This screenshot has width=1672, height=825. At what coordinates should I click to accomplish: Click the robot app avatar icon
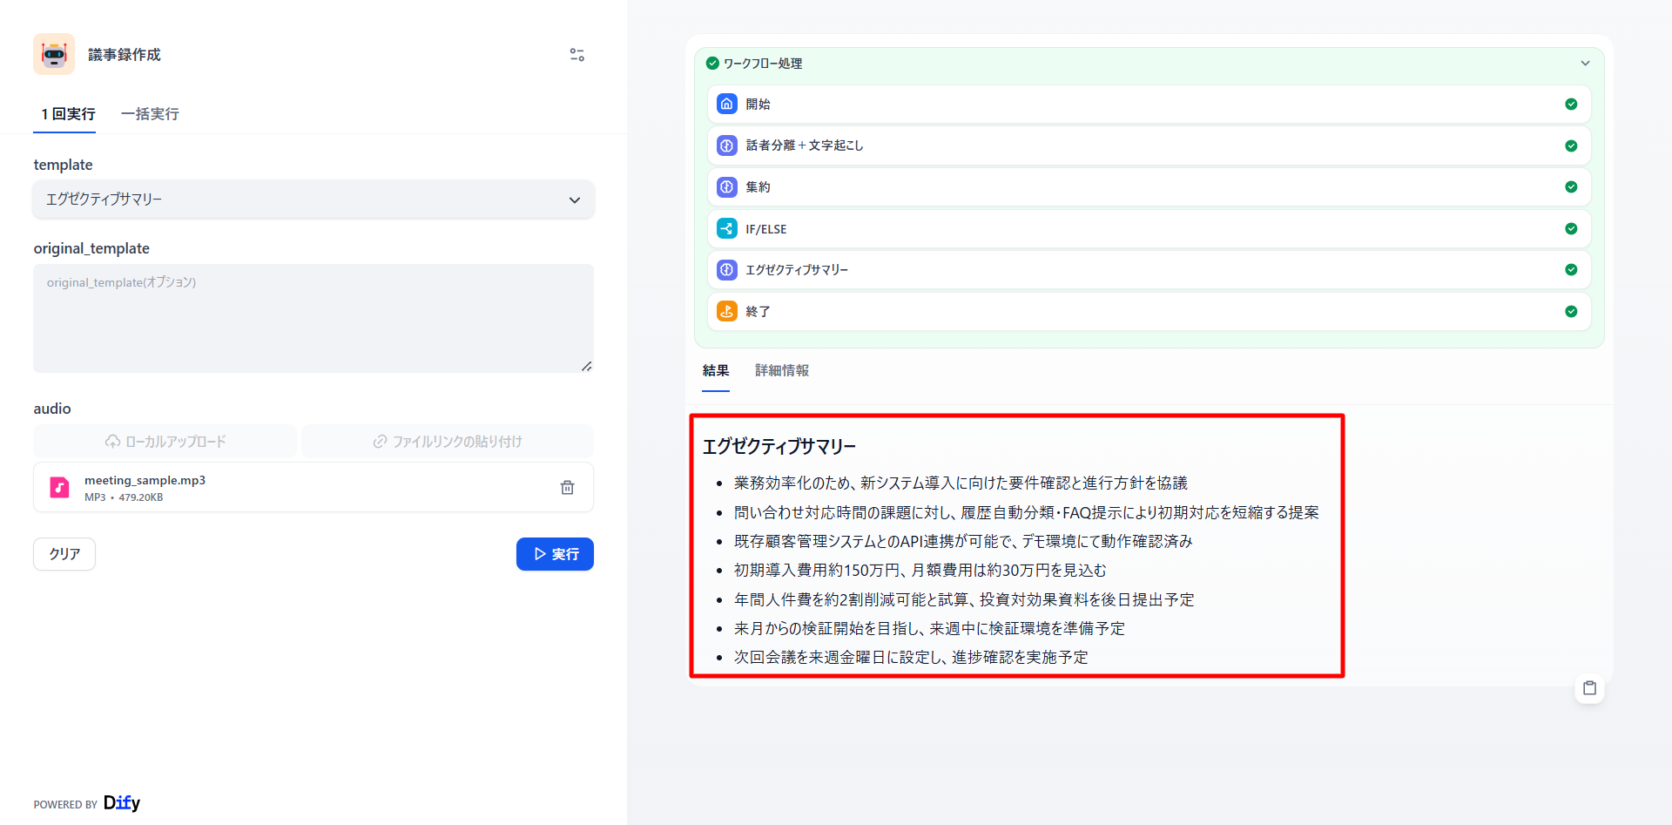[54, 54]
